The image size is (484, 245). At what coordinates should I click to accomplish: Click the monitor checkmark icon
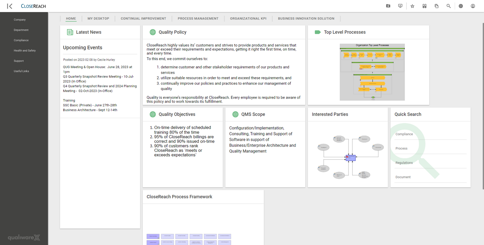400,6
